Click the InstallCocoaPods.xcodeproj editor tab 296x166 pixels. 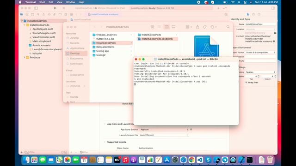tap(103, 14)
